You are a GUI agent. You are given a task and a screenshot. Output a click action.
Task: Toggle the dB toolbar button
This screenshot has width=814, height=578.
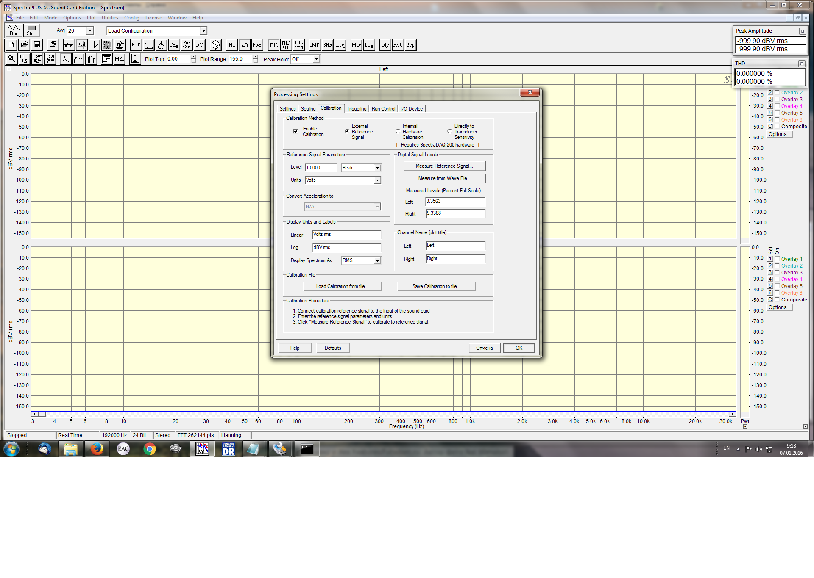click(245, 45)
